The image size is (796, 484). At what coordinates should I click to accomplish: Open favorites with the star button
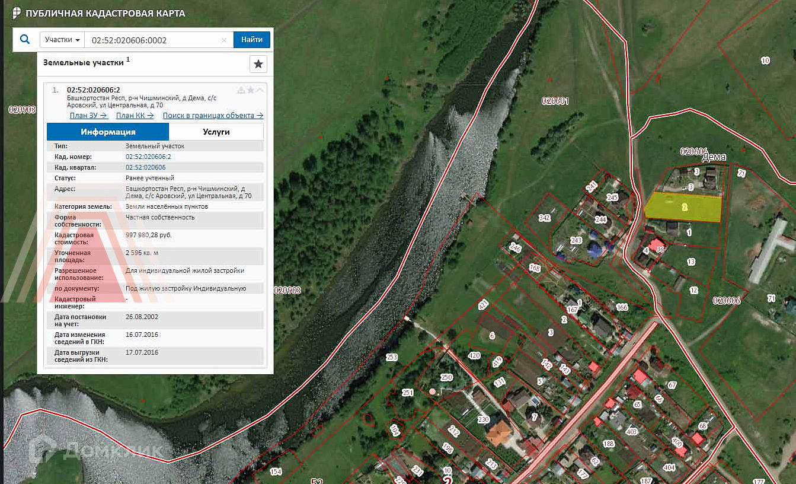pos(258,64)
